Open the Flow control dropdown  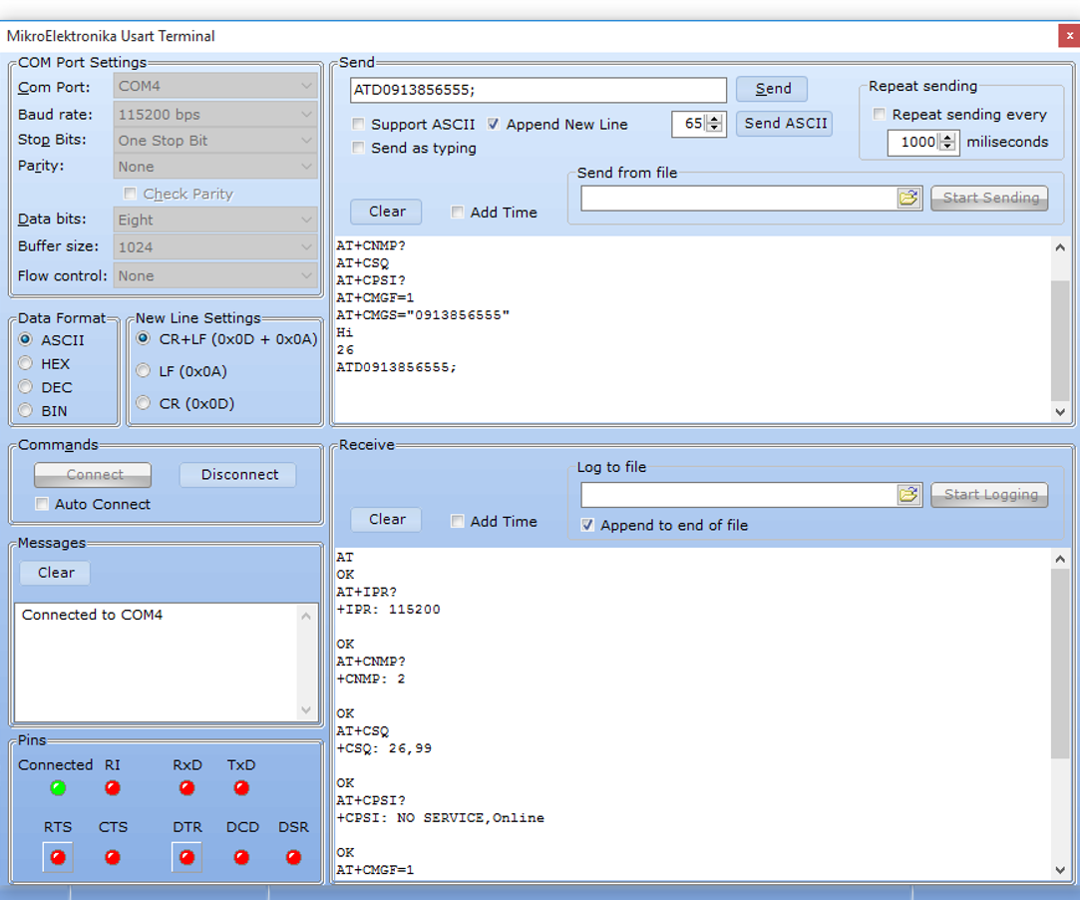pyautogui.click(x=215, y=276)
